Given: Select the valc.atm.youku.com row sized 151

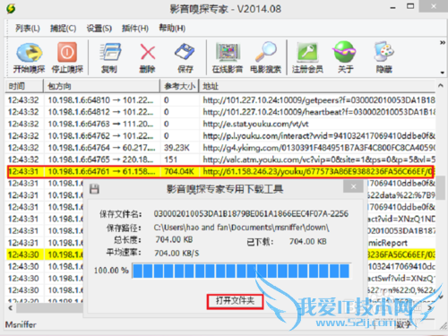Looking at the screenshot, I should click(220, 159).
